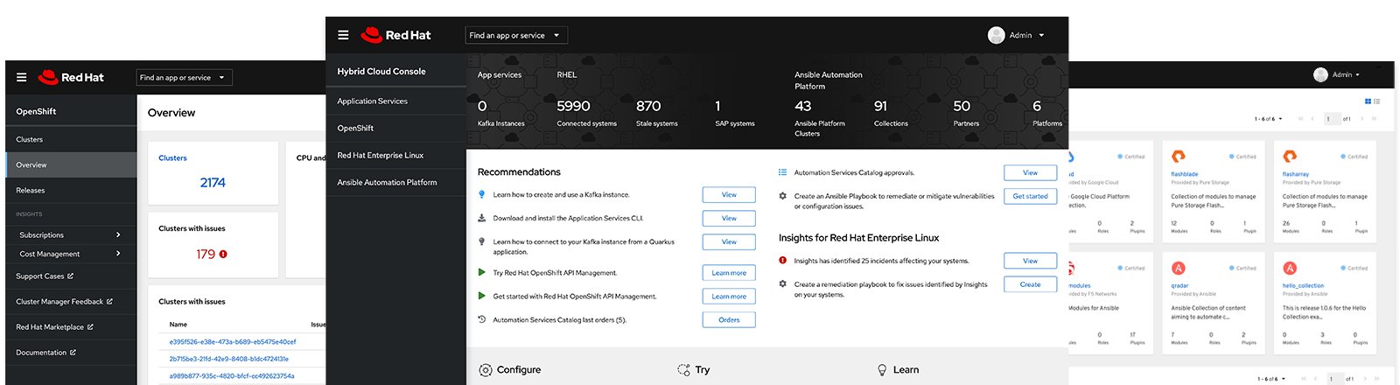Open Admin user menu in center window
Viewport: 1400px width, 385px height.
click(1017, 35)
